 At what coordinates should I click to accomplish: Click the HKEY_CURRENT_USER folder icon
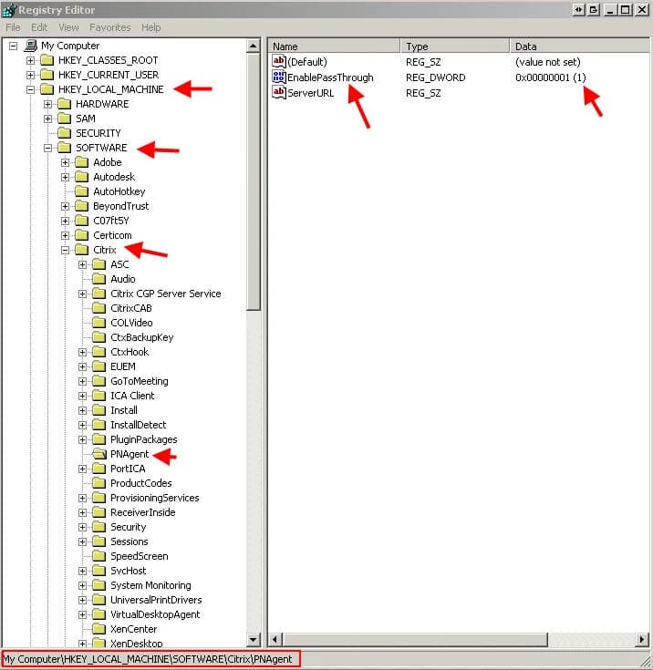[x=47, y=75]
